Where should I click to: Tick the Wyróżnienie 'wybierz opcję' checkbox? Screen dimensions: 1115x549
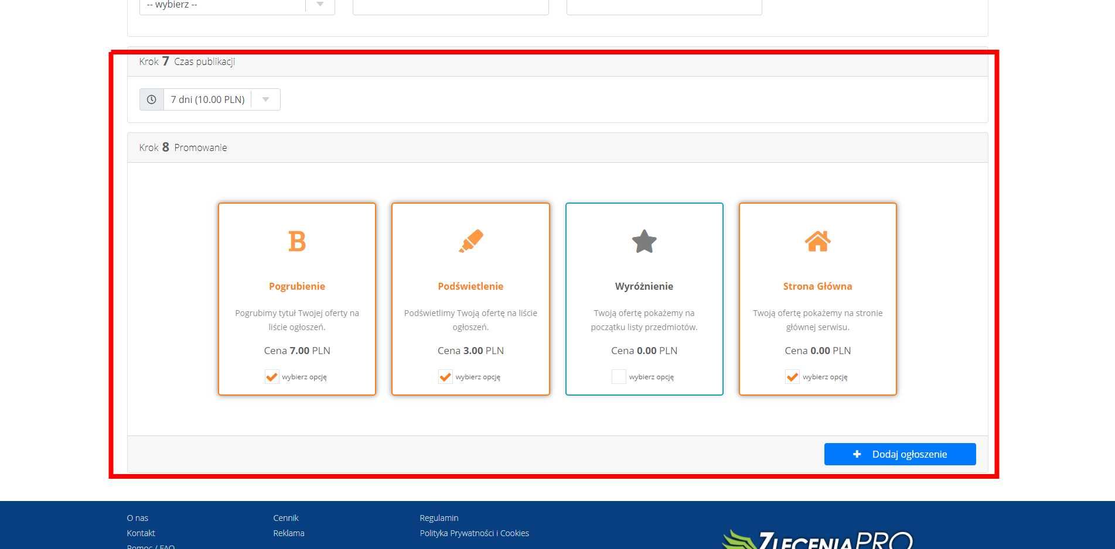(619, 377)
